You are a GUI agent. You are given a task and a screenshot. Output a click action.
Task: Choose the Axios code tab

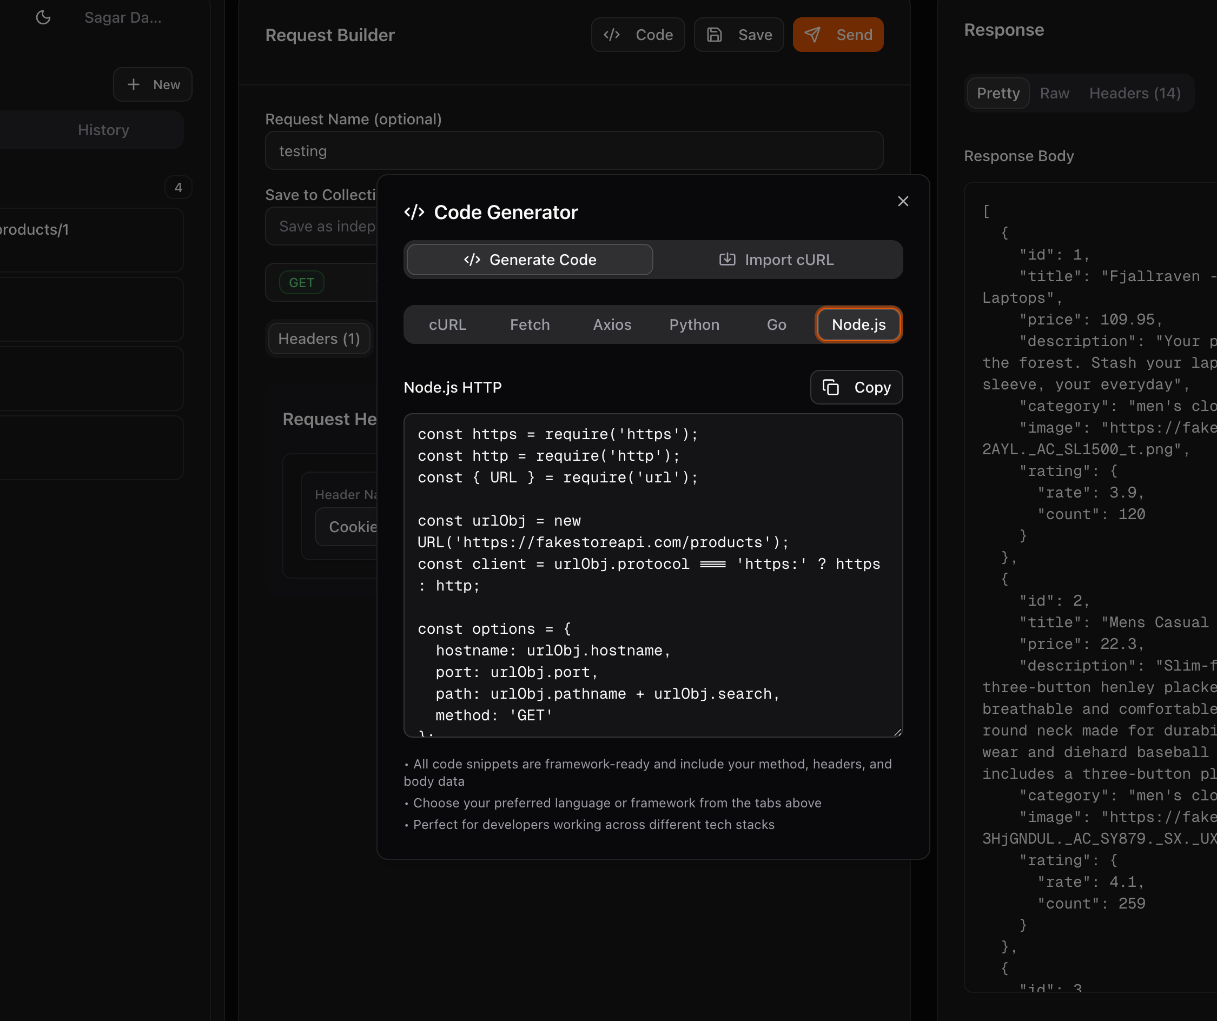[612, 324]
